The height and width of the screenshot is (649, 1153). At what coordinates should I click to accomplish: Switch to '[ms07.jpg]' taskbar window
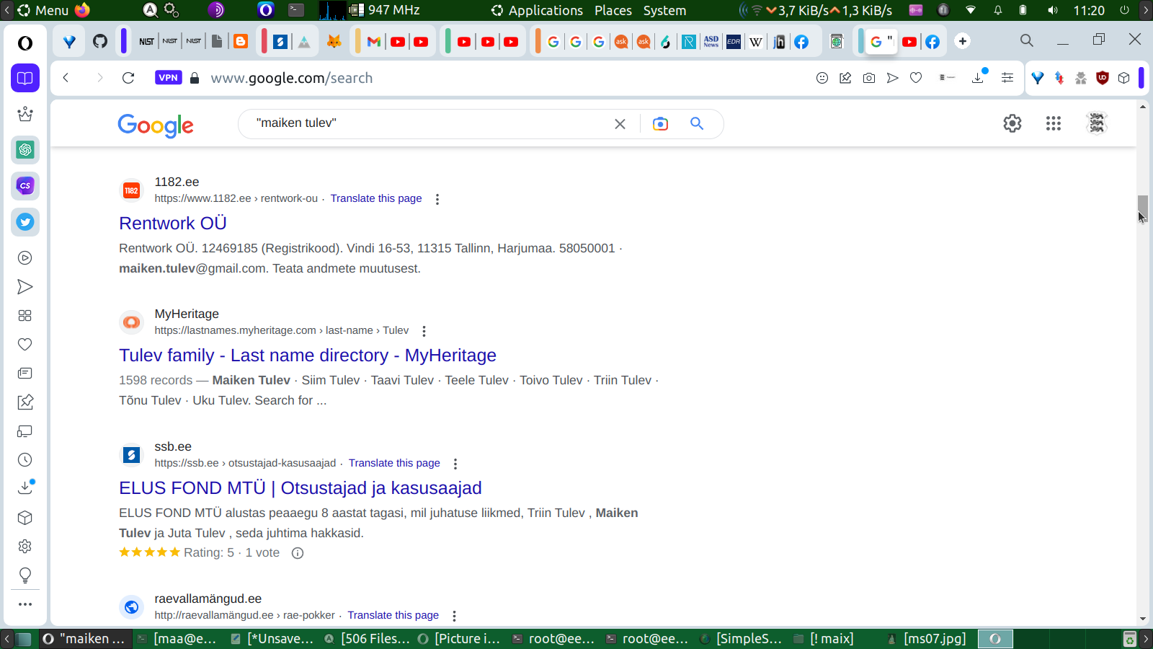(x=927, y=638)
